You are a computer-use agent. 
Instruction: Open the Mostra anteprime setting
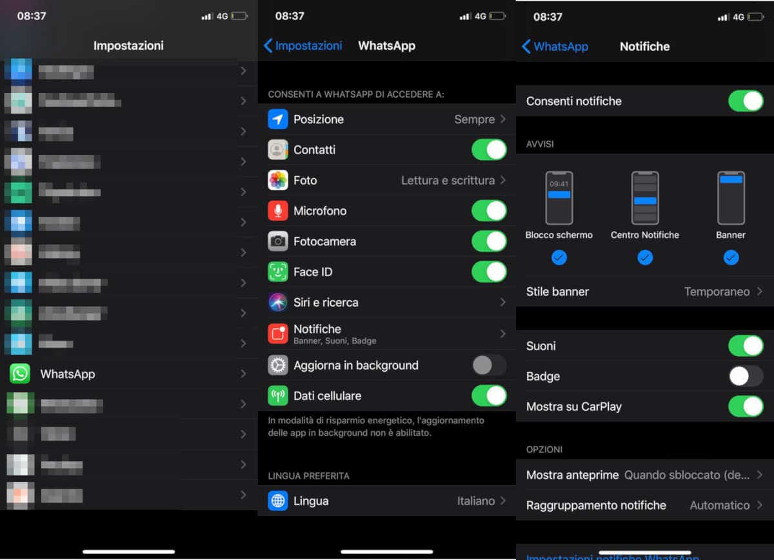645,475
